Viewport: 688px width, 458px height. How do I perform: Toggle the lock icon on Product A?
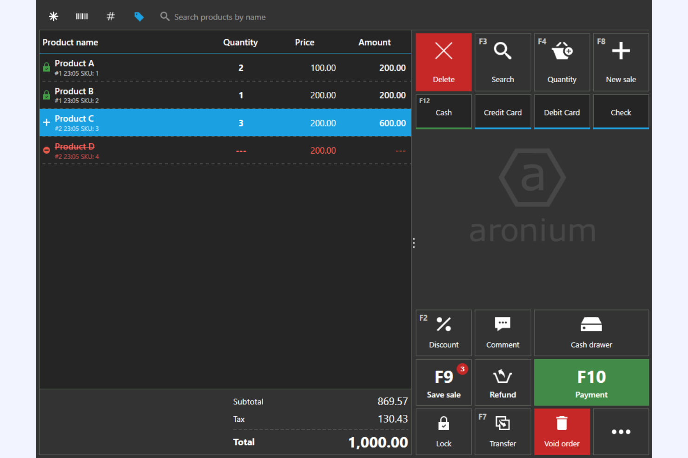(46, 67)
